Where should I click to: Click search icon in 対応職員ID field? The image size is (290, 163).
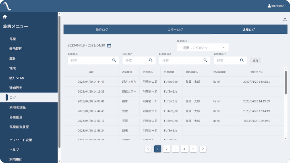pyautogui.click(x=242, y=60)
